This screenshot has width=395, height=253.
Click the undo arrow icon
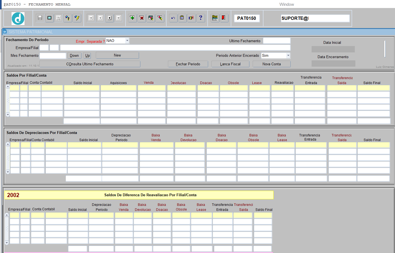[173, 18]
